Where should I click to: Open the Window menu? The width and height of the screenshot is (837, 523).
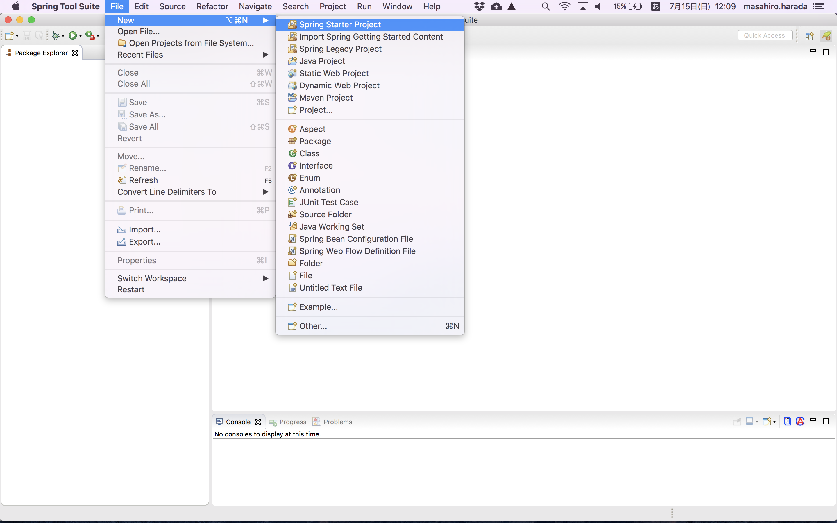click(x=397, y=7)
